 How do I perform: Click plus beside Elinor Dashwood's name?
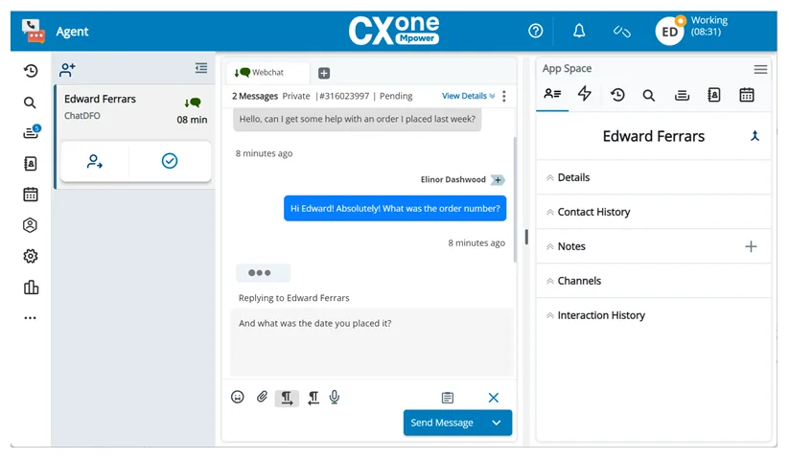(498, 180)
